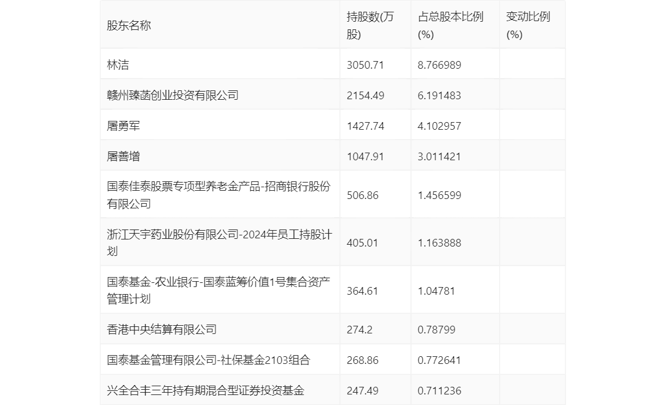
Task: Select shareholder name 香港中央结算有限公司
Action: coord(162,330)
